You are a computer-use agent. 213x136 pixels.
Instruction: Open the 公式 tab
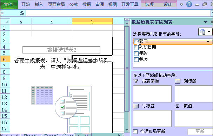(x=74, y=5)
